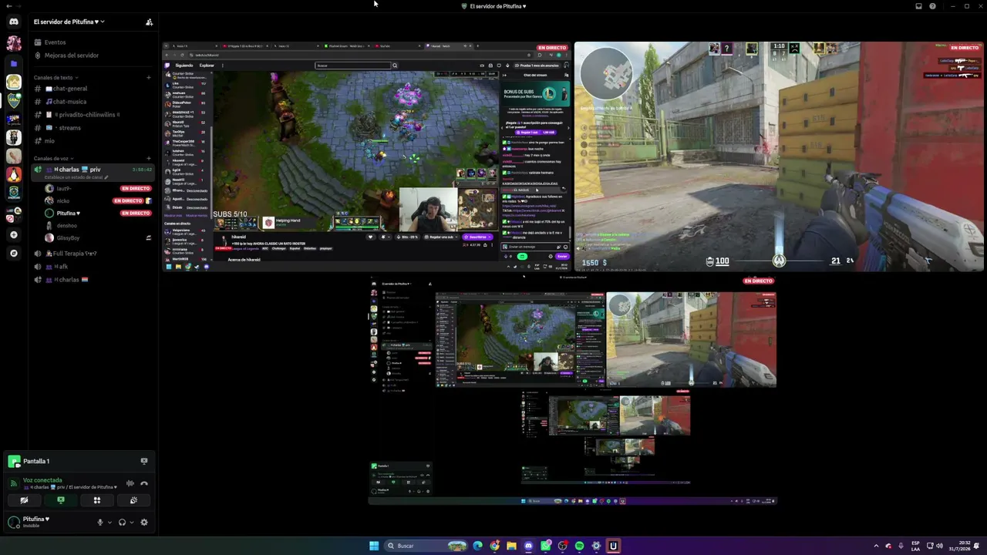The width and height of the screenshot is (987, 555).
Task: Open the ESP LAA language switcher
Action: tap(915, 546)
